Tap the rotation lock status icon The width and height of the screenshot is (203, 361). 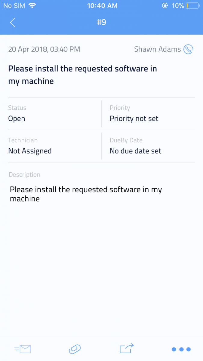pos(165,6)
